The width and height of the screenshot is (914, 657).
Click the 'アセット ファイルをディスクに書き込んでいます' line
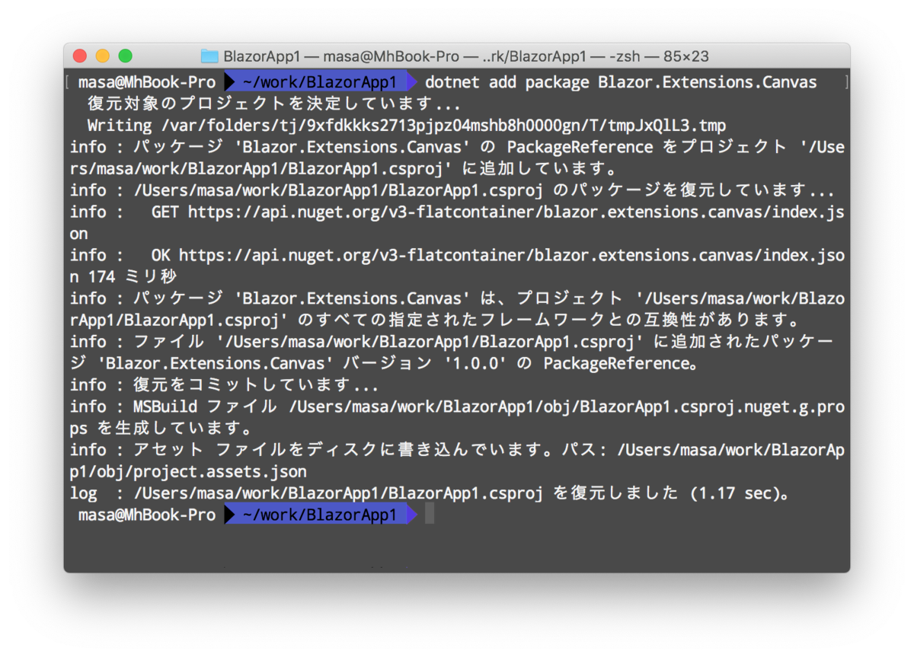(457, 450)
